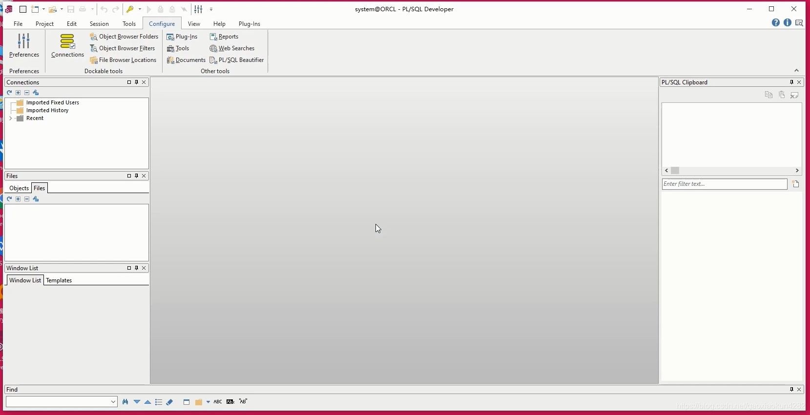Open the Project ribbon tab
The width and height of the screenshot is (810, 415).
(44, 23)
